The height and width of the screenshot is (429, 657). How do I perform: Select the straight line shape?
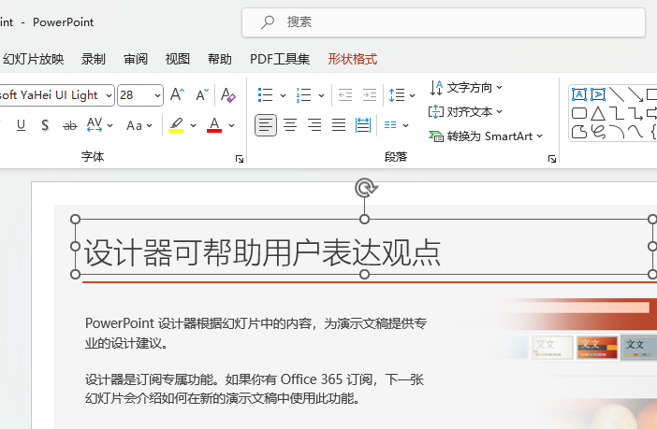[617, 94]
